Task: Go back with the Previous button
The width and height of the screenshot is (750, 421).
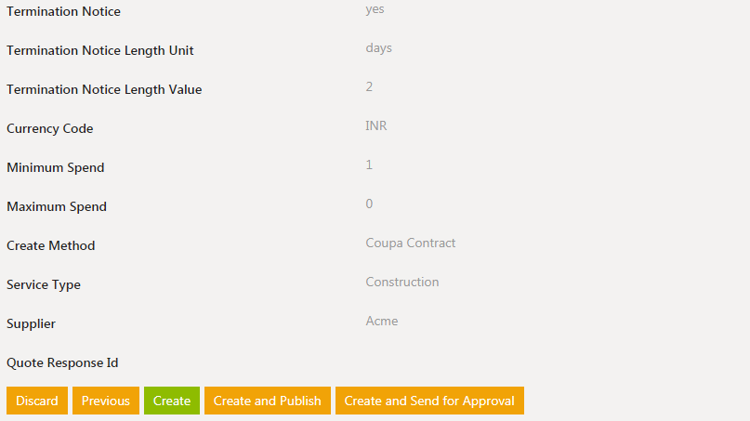Action: pyautogui.click(x=106, y=401)
